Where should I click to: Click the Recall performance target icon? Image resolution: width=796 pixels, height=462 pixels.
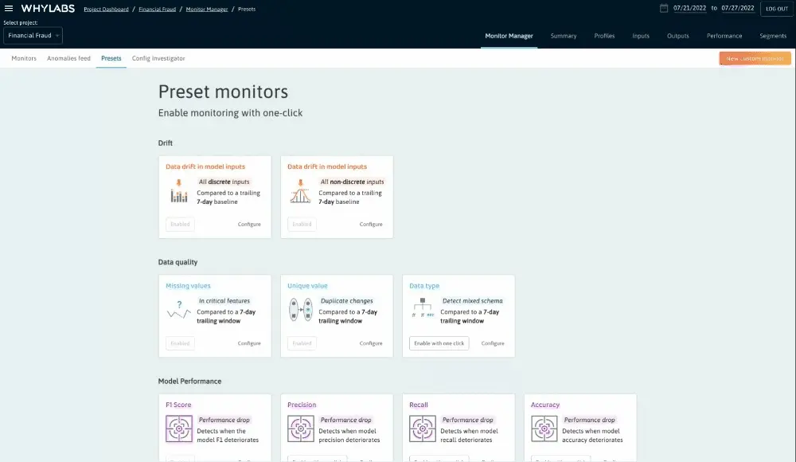[422, 429]
